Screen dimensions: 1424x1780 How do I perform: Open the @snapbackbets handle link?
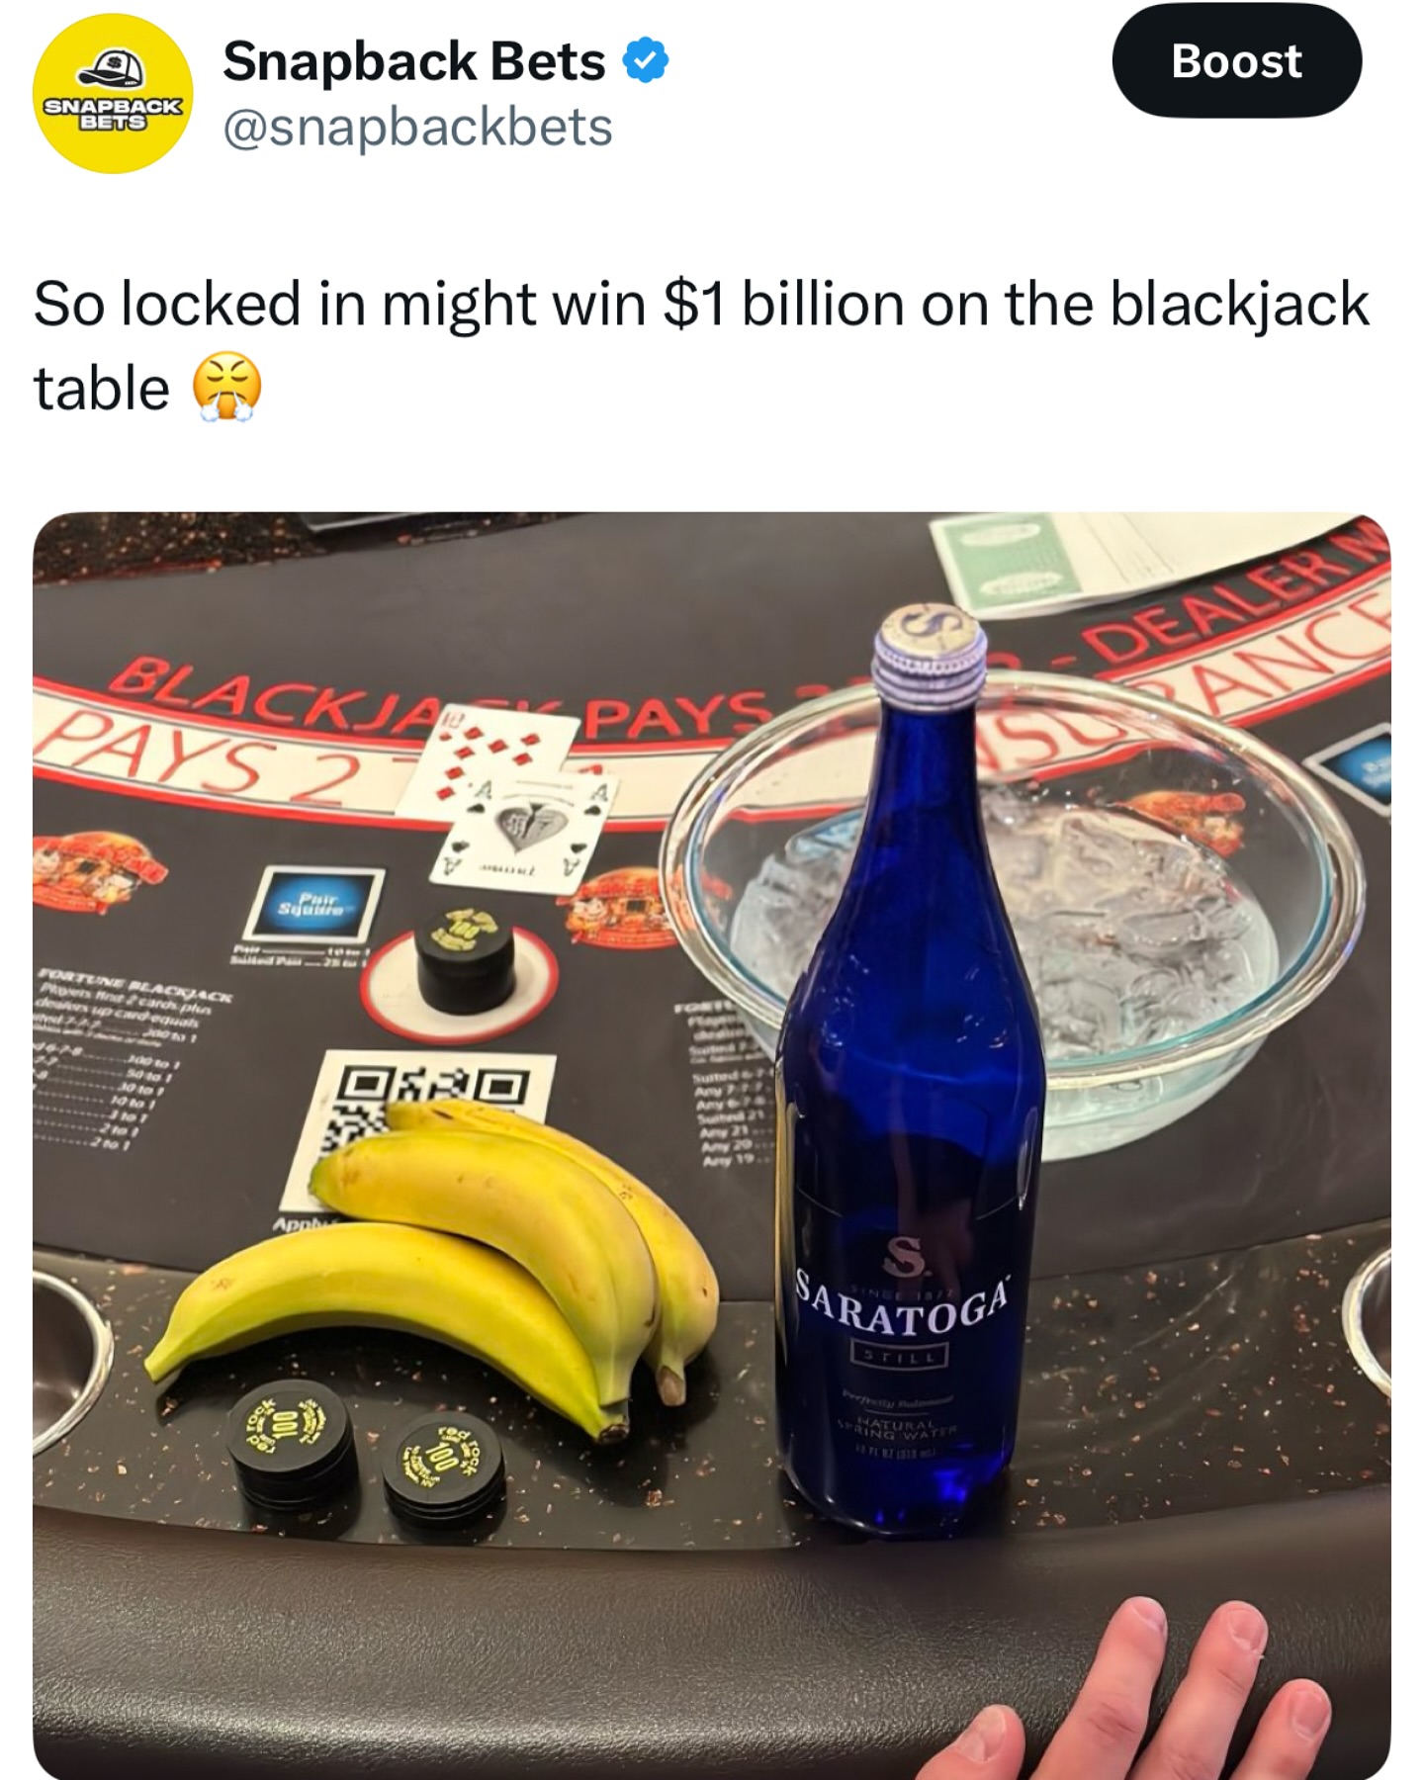coord(417,128)
